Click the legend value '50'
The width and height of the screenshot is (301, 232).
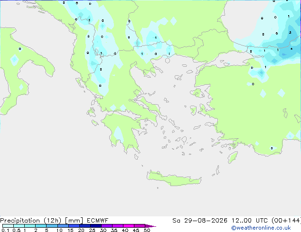tap(147, 230)
